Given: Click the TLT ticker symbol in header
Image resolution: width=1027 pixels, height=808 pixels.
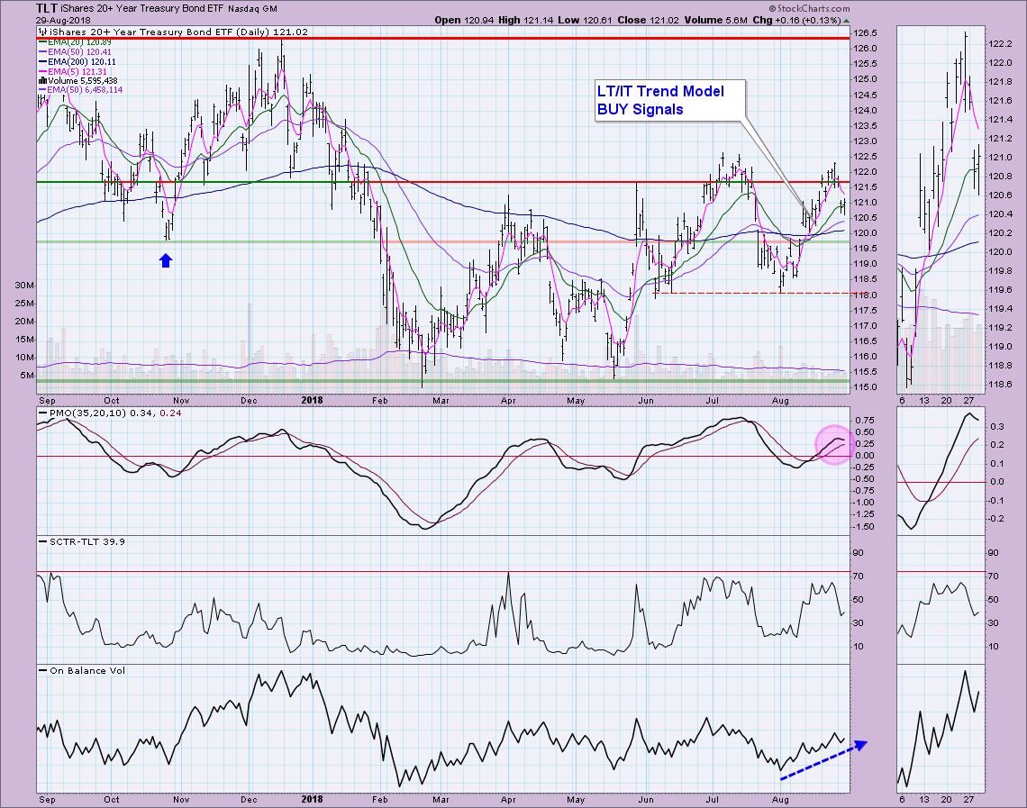Looking at the screenshot, I should (23, 8).
